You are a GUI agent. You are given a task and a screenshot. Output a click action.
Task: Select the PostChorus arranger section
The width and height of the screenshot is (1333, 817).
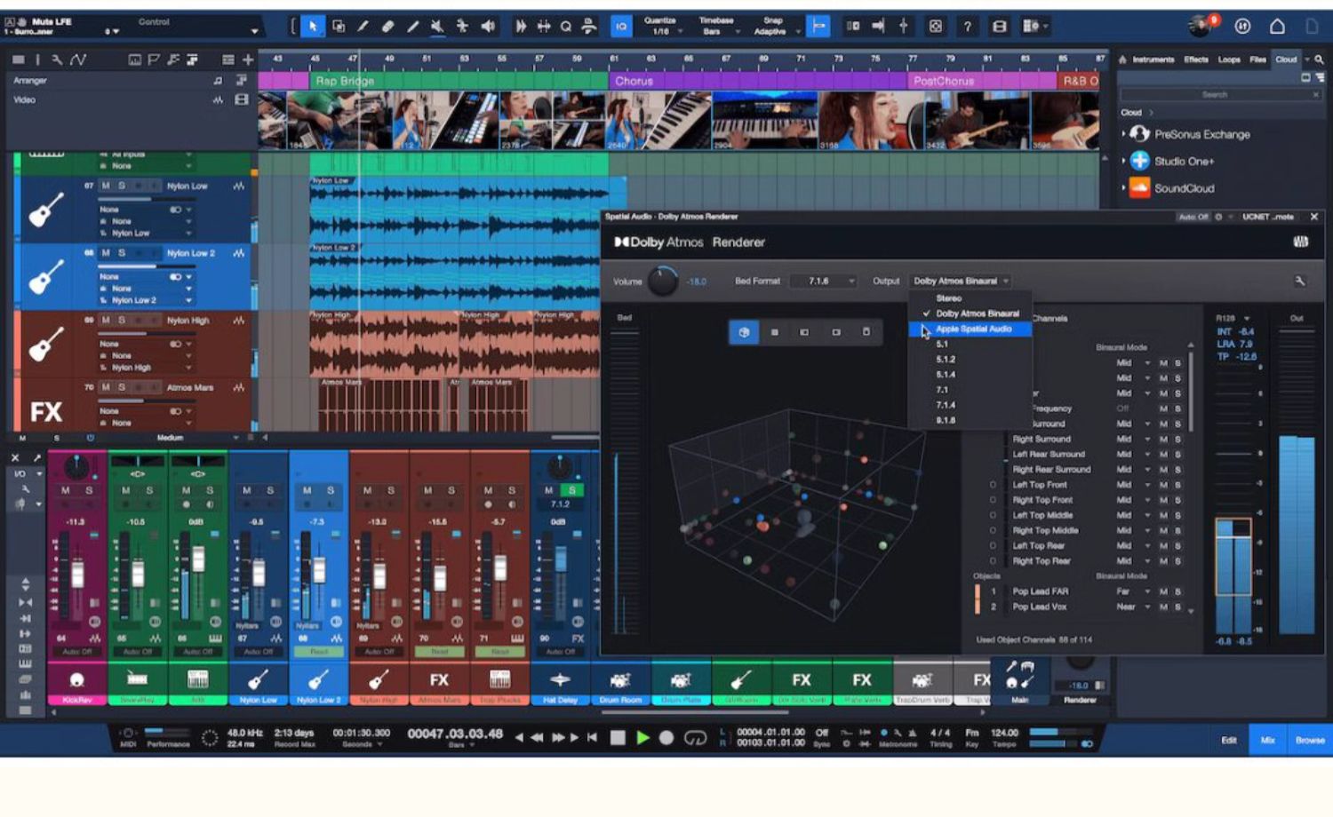coord(981,81)
